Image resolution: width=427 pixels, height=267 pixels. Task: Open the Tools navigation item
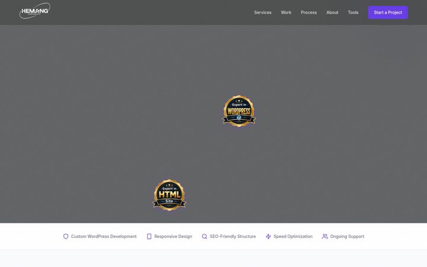tap(353, 12)
